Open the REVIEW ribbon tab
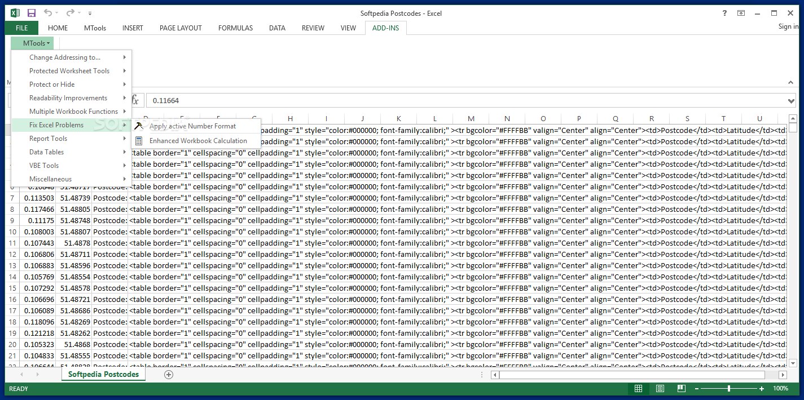This screenshot has height=400, width=804. [313, 28]
